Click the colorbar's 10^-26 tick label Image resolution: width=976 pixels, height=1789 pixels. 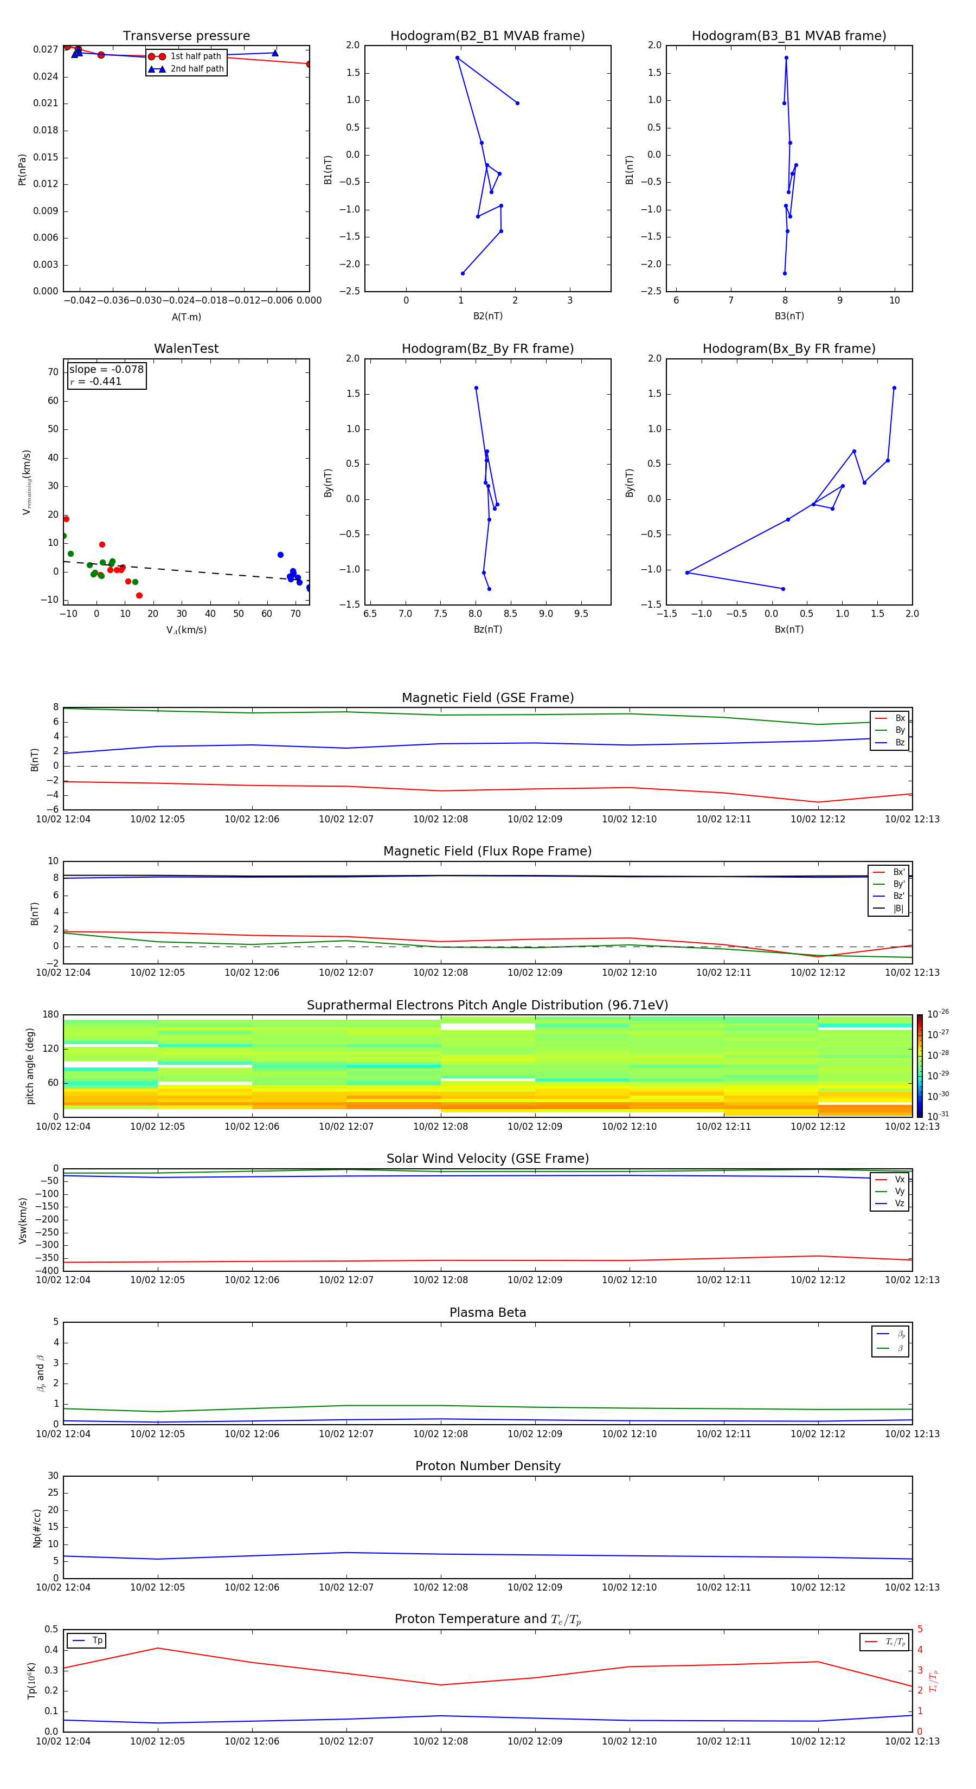tap(939, 1014)
